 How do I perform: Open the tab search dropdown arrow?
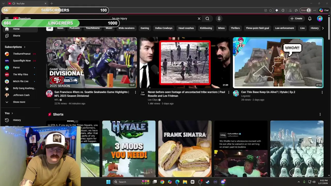point(3,4)
